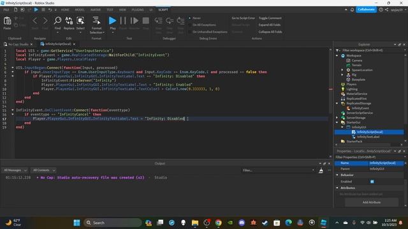
Task: Open the Select dropdown arrow
Action: 80,32
